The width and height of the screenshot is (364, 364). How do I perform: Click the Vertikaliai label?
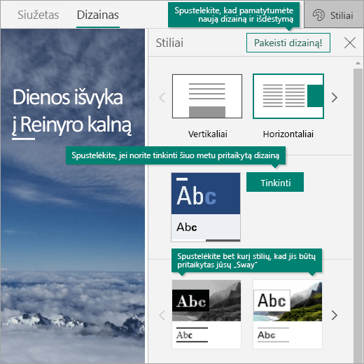[207, 134]
